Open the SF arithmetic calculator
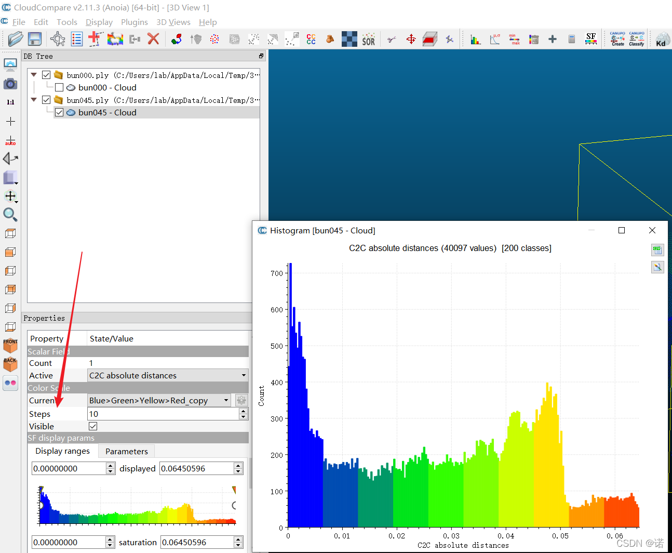The height and width of the screenshot is (553, 672). [572, 39]
